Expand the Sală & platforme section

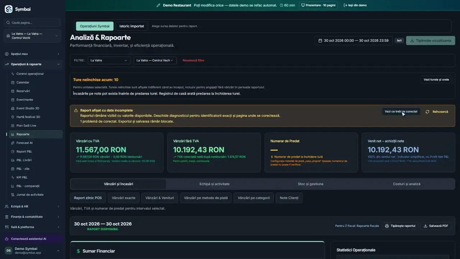pyautogui.click(x=33, y=227)
